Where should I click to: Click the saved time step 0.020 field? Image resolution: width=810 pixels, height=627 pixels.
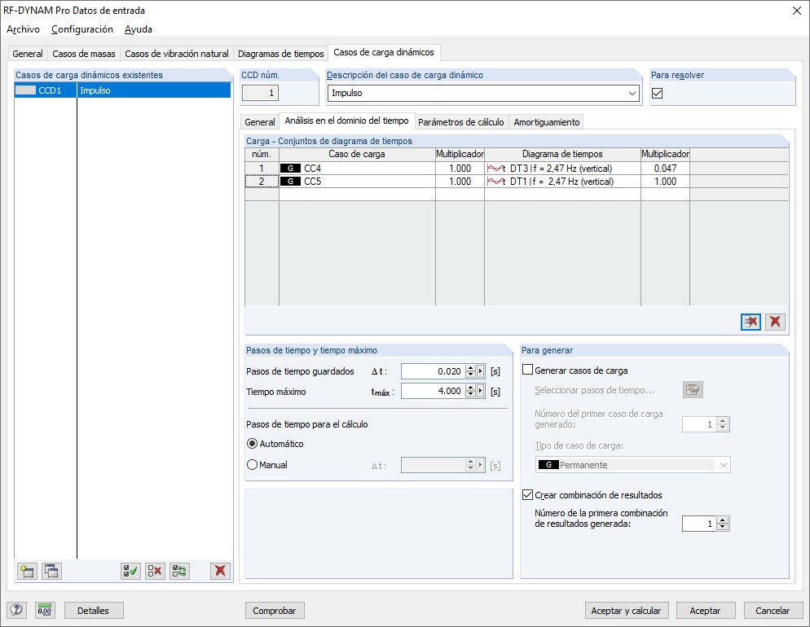[x=433, y=371]
